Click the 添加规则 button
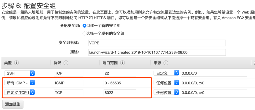This screenshot has height=110, width=255. (13, 104)
